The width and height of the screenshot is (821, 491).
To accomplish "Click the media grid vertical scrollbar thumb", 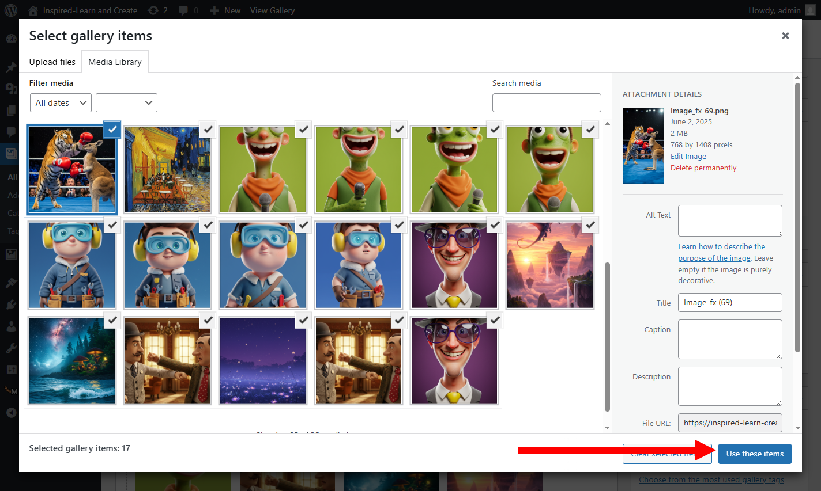I will pos(607,337).
